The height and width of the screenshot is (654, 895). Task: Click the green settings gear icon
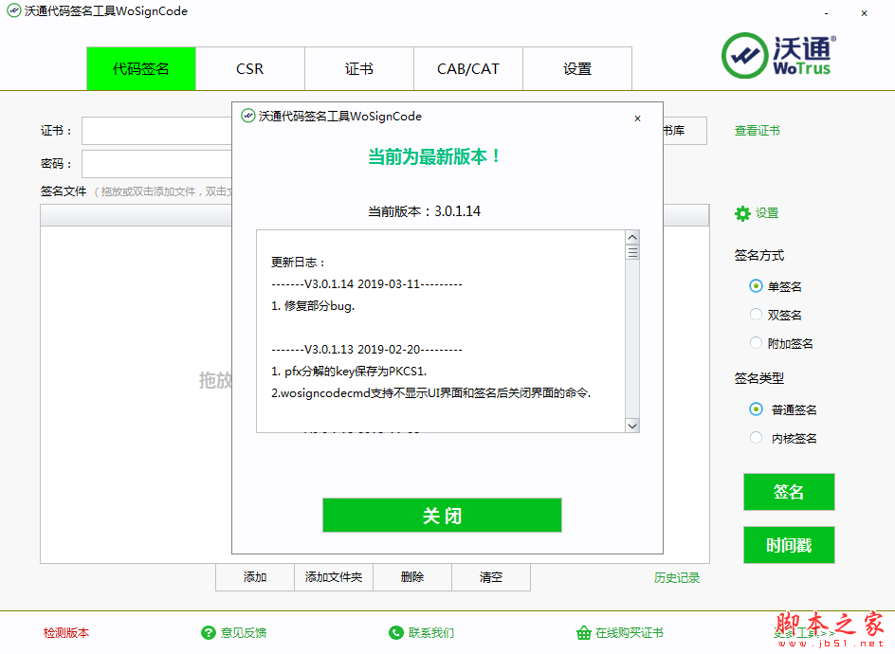pos(742,213)
